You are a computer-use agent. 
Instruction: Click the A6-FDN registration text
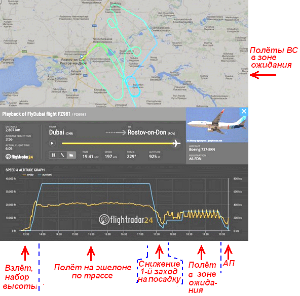(195, 159)
